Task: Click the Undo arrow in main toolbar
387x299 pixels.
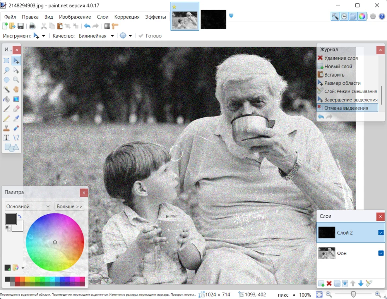Action: (x=87, y=26)
